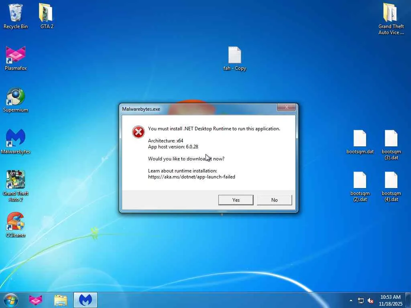Select the Grand Theft Auto 2 shortcut
The image size is (411, 308).
tap(16, 186)
